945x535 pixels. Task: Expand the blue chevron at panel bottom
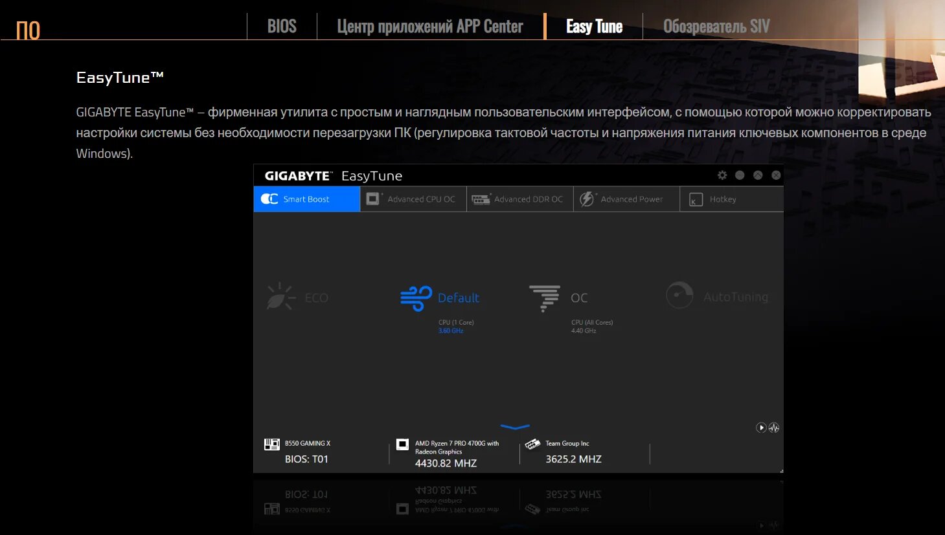[x=516, y=427]
